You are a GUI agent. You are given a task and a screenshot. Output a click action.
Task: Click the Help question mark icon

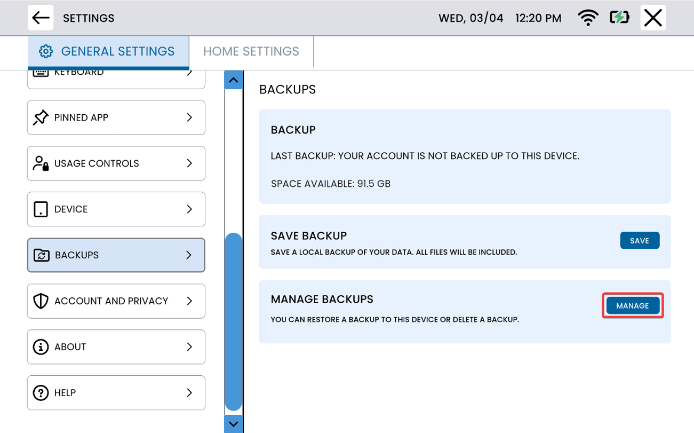coord(41,393)
